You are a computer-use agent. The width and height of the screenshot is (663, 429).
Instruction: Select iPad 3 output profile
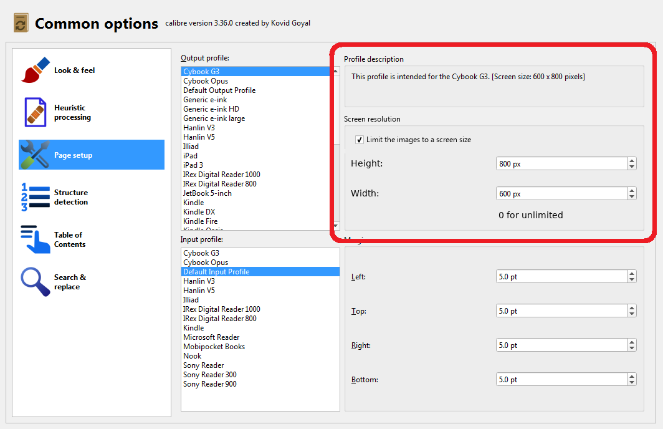(193, 165)
